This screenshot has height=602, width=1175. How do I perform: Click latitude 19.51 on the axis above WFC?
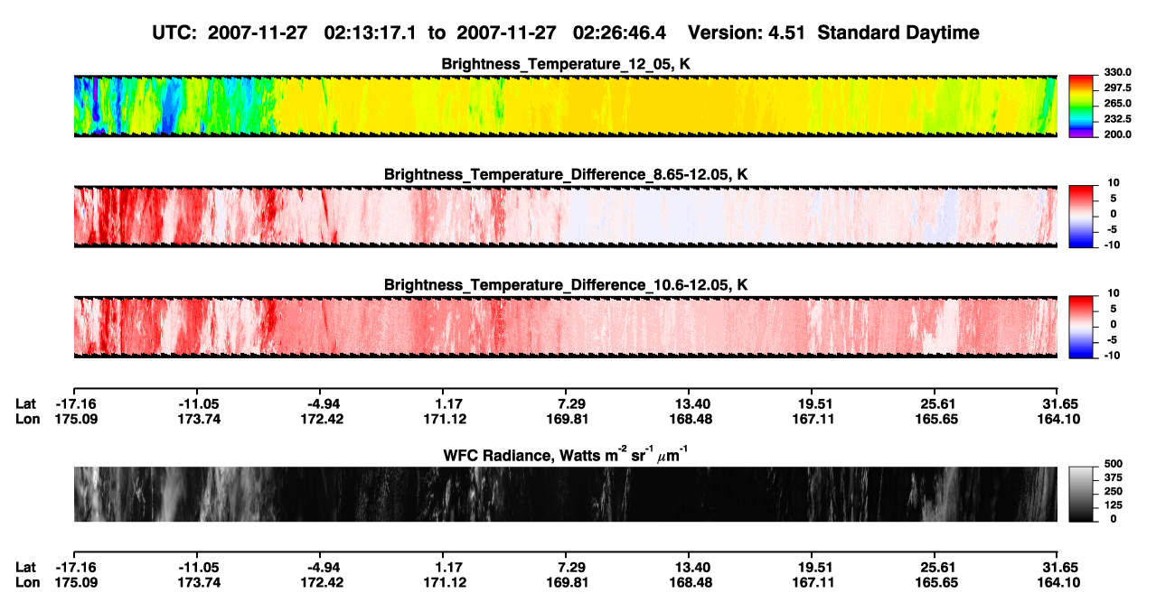813,403
